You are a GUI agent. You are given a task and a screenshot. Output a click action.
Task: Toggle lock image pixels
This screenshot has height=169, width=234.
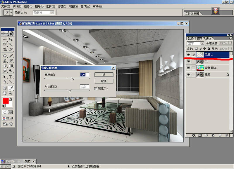(200, 48)
